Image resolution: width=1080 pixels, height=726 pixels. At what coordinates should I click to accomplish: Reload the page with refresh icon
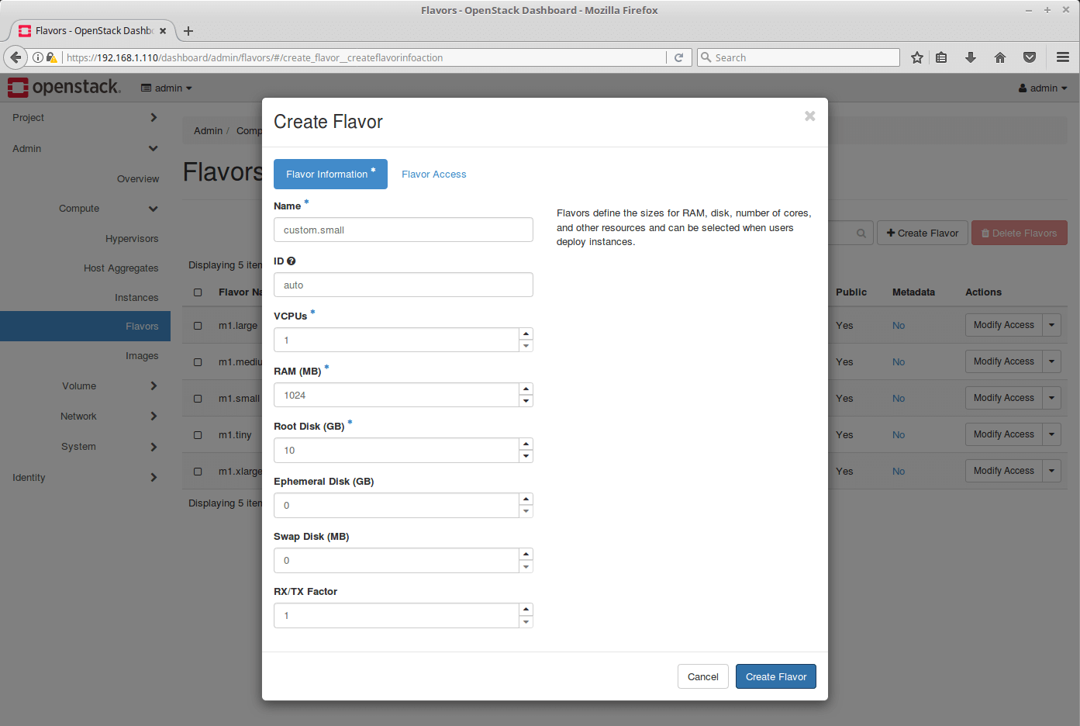tap(678, 57)
